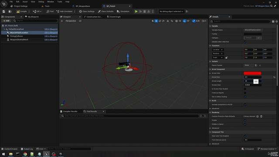279x157 pixels.
Task: Open the Location type dropdown
Action: coord(218,50)
